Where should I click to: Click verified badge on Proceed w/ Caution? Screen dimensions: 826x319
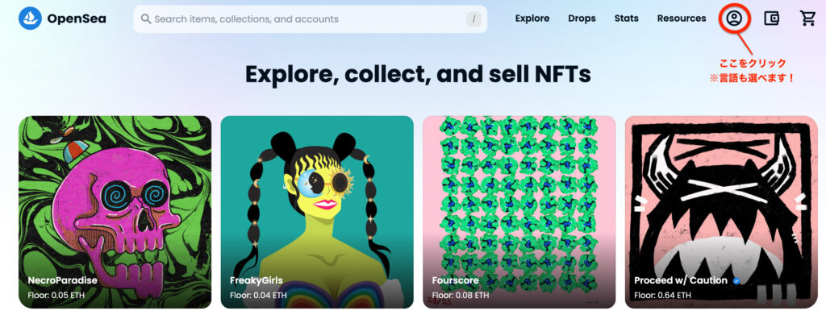click(x=736, y=281)
